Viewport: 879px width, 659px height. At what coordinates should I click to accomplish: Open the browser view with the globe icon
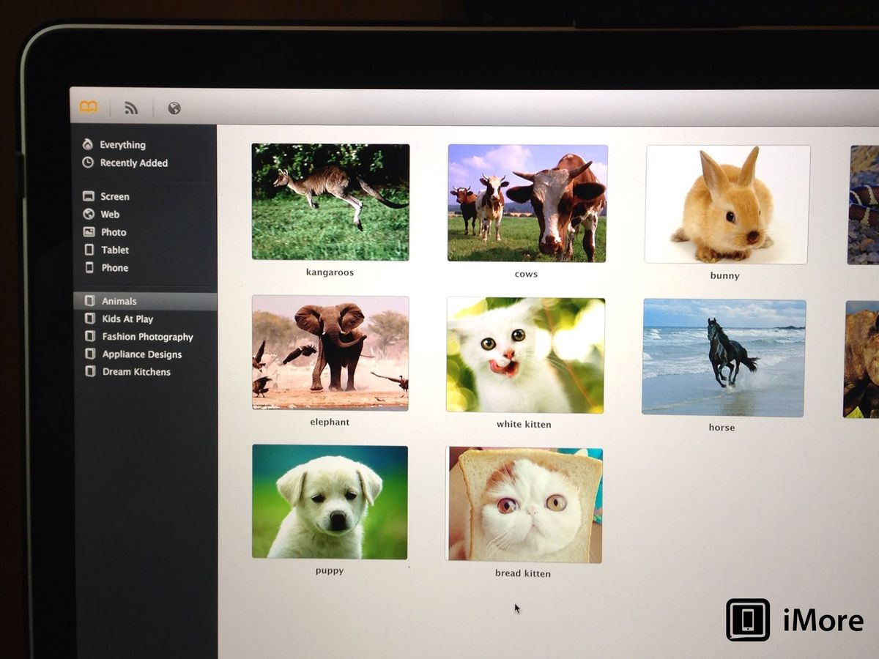point(175,107)
